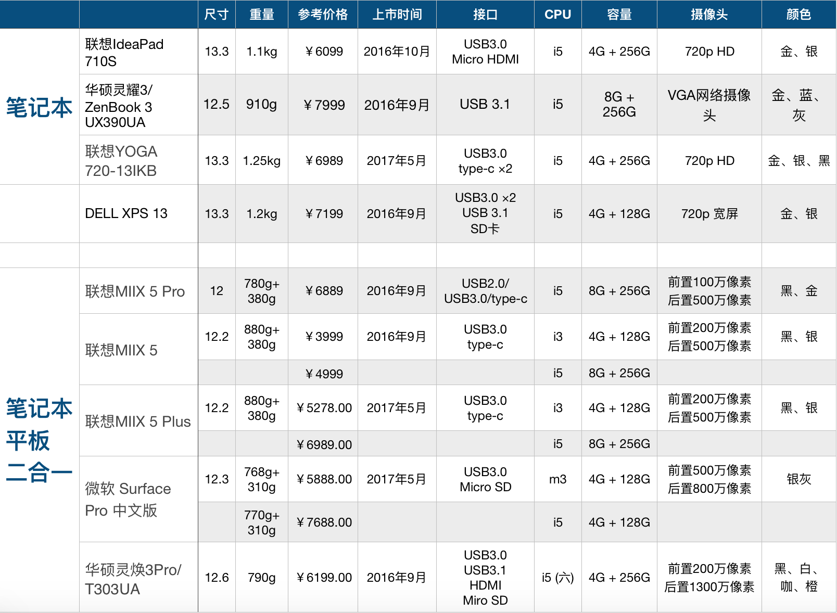Image resolution: width=837 pixels, height=613 pixels.
Task: Click the 笔记本 category label
Action: (40, 108)
